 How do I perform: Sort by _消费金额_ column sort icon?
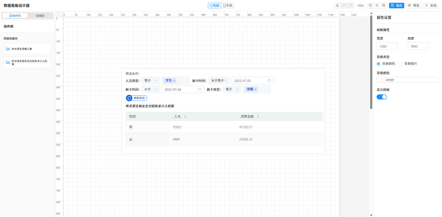pyautogui.click(x=258, y=116)
